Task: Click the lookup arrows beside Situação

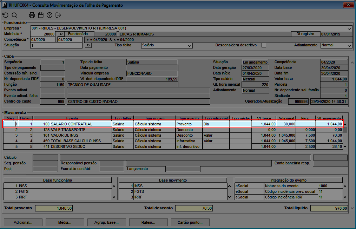Action: point(88,45)
